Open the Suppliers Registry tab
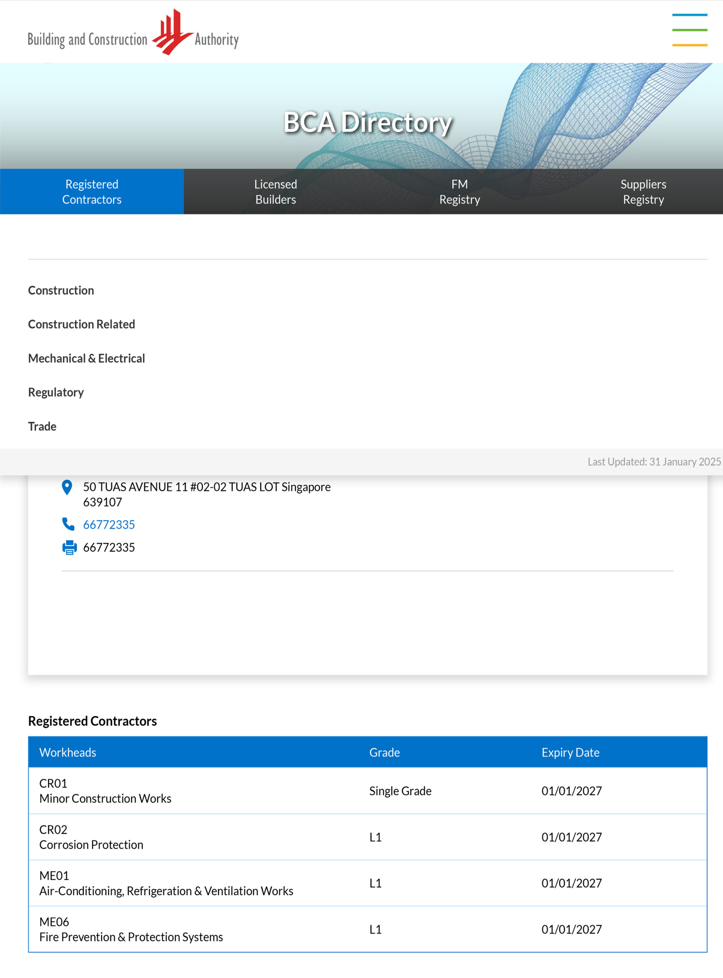This screenshot has height=978, width=723. [x=643, y=192]
